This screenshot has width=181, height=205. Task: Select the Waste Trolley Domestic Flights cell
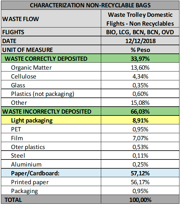point(140,19)
